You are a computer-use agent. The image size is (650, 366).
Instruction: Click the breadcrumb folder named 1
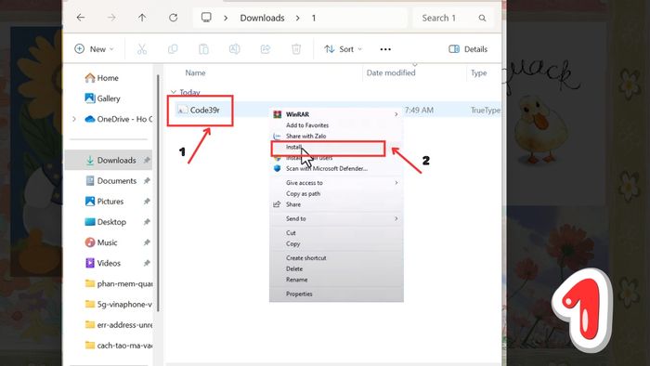[x=314, y=19]
